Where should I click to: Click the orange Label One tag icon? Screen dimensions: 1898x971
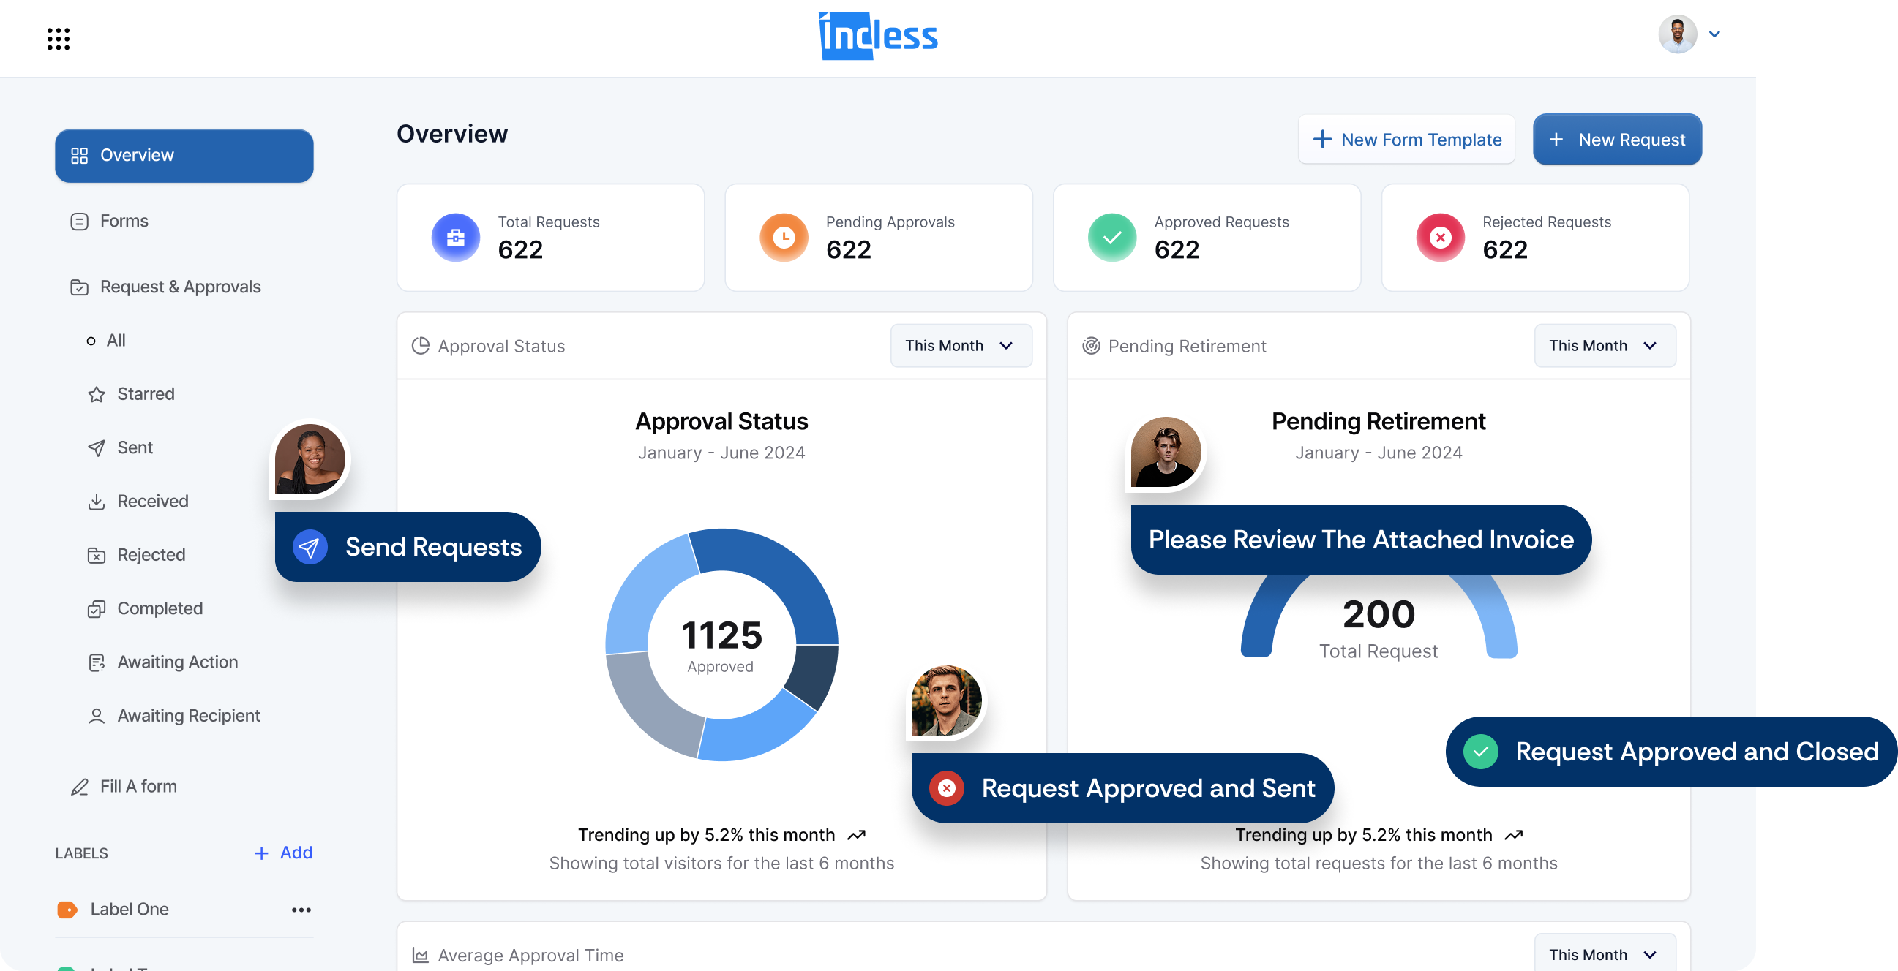point(67,910)
